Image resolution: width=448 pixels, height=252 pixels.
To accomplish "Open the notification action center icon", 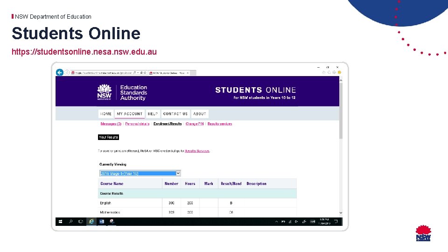I will click(x=336, y=221).
